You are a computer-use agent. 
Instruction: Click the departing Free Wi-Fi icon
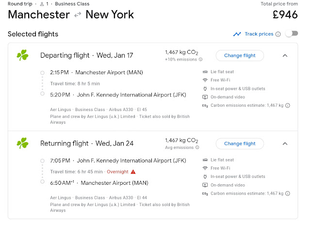[205, 80]
